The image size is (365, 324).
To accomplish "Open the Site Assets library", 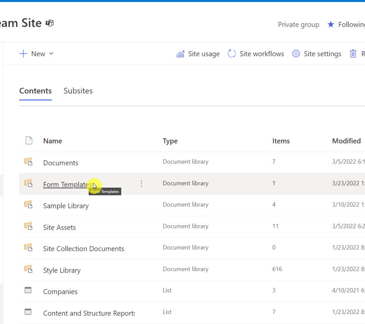I will (60, 227).
